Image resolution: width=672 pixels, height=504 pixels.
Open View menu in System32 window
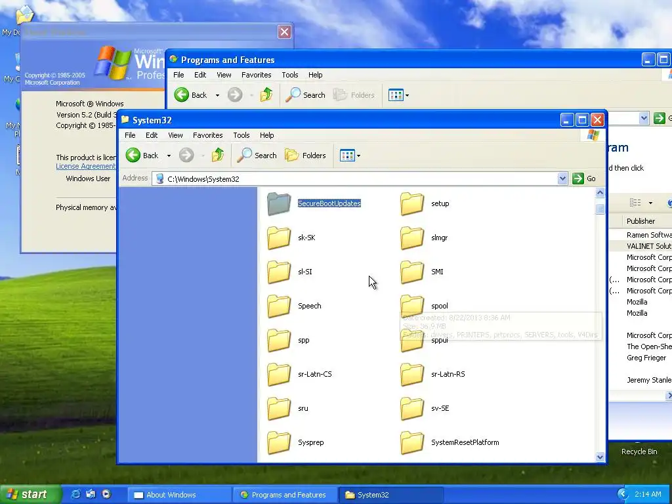pos(175,135)
